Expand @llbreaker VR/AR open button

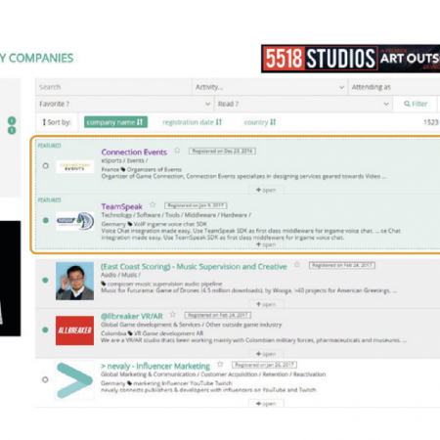266,354
